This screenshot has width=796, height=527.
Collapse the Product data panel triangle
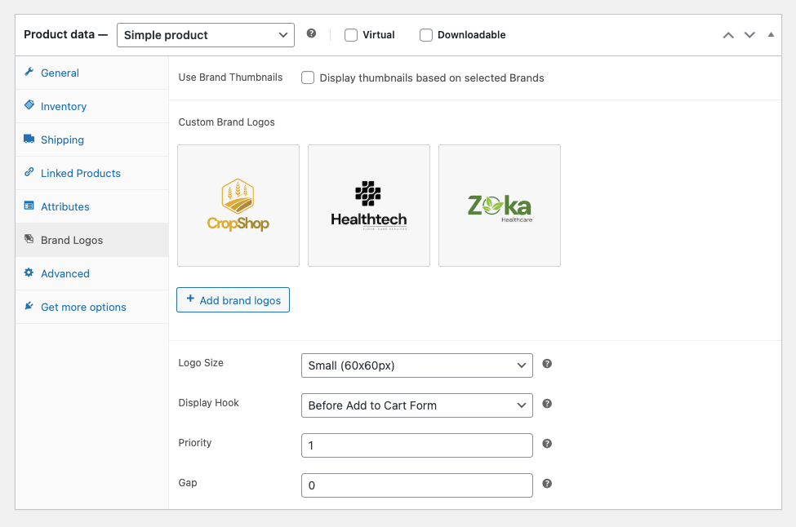coord(771,35)
